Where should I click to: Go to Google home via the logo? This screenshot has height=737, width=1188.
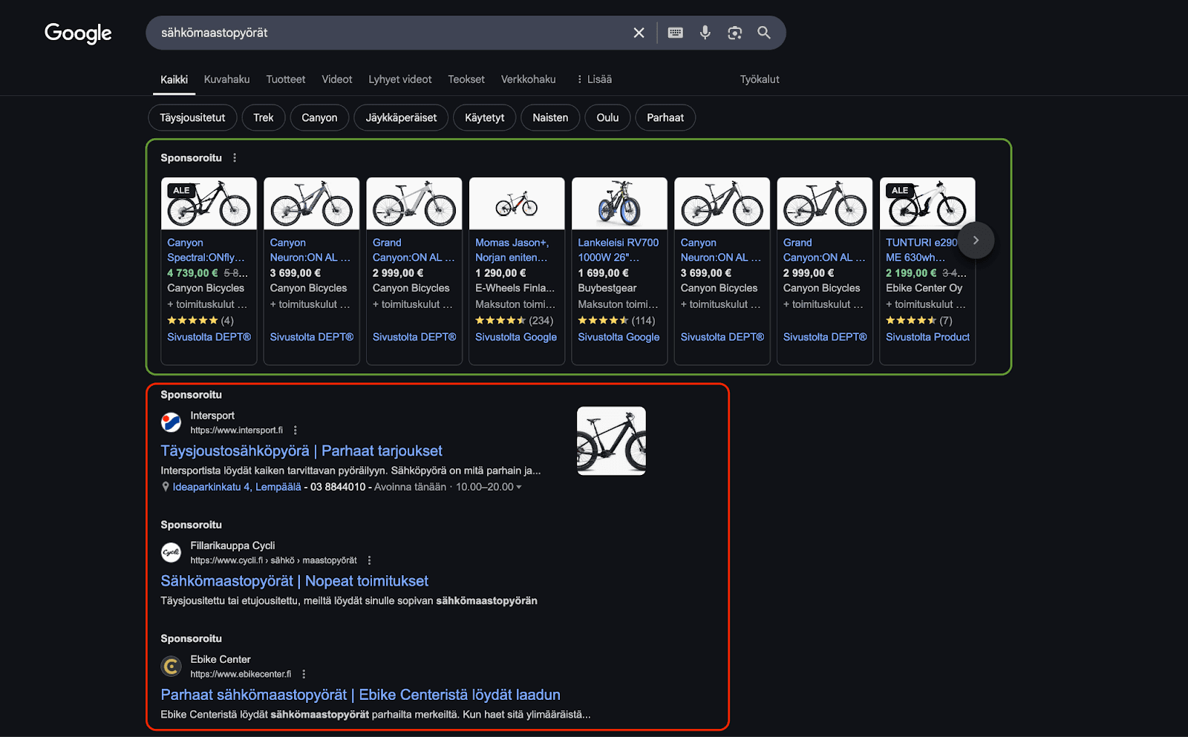(x=78, y=33)
